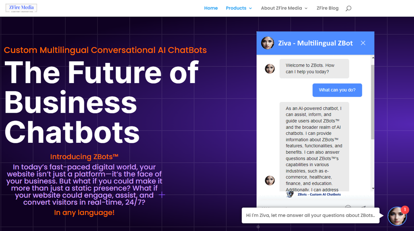This screenshot has height=231, width=414.
Task: Go to the Home menu item
Action: coord(211,8)
